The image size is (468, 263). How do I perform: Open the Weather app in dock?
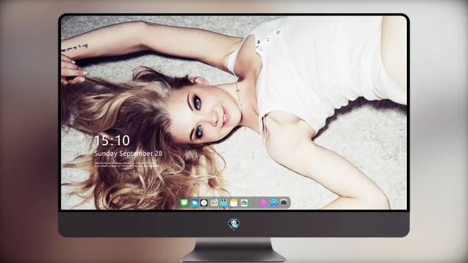pyautogui.click(x=195, y=203)
